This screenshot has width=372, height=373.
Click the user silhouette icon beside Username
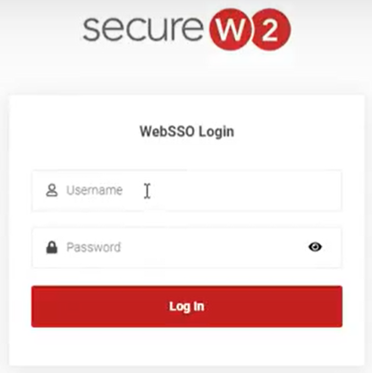tap(52, 190)
